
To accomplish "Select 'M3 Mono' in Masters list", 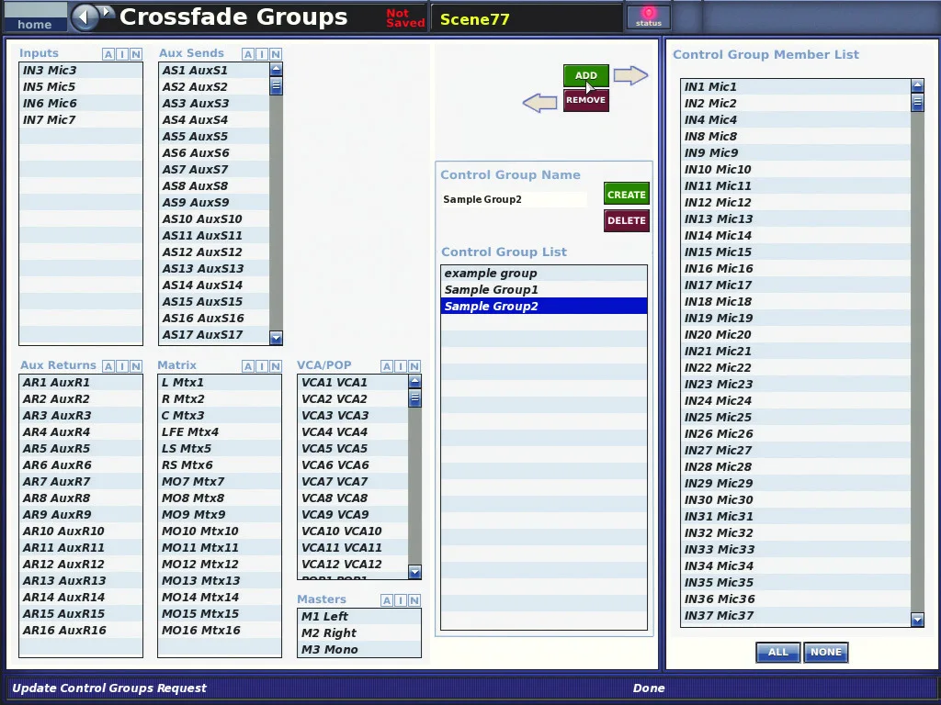I will coord(359,649).
